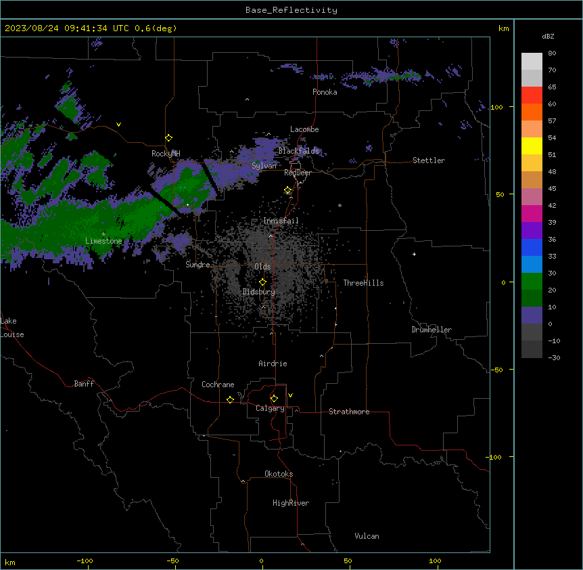Choose the blue 33-36 dBZ legend swatch
The height and width of the screenshot is (570, 583).
coord(532,247)
